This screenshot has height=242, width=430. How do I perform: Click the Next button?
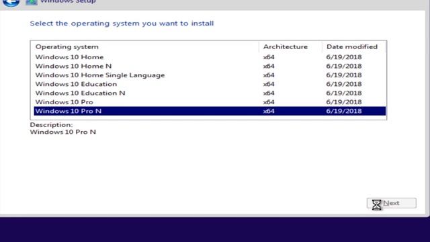(391, 203)
